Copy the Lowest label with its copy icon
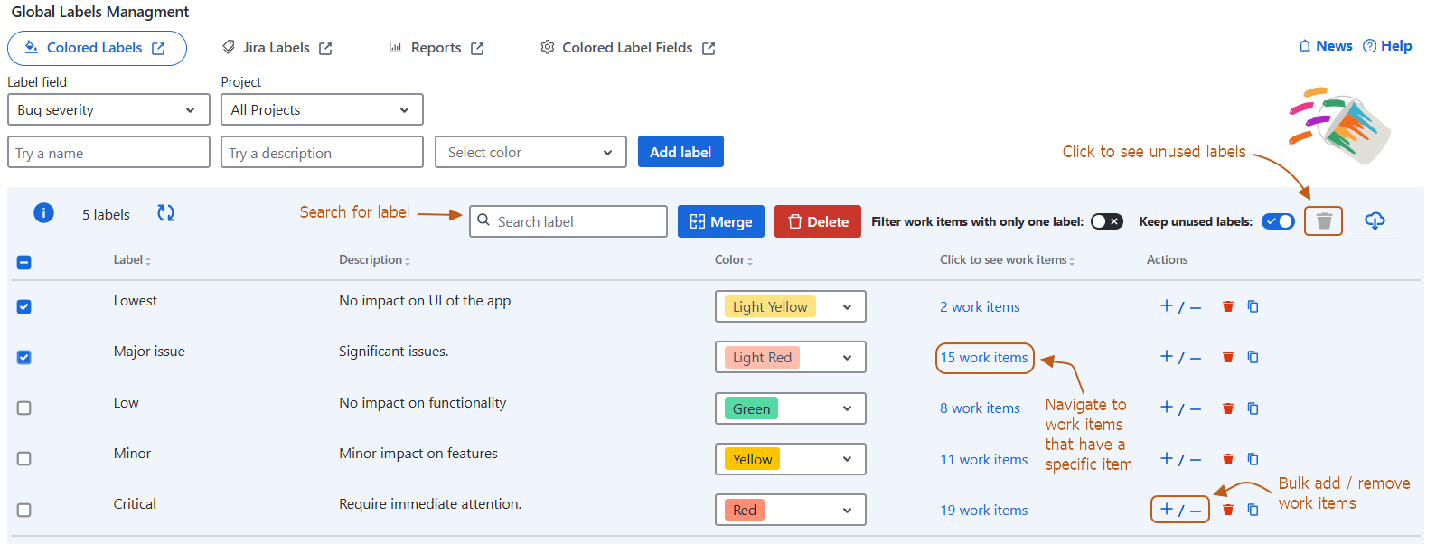Image resolution: width=1436 pixels, height=544 pixels. 1253,306
